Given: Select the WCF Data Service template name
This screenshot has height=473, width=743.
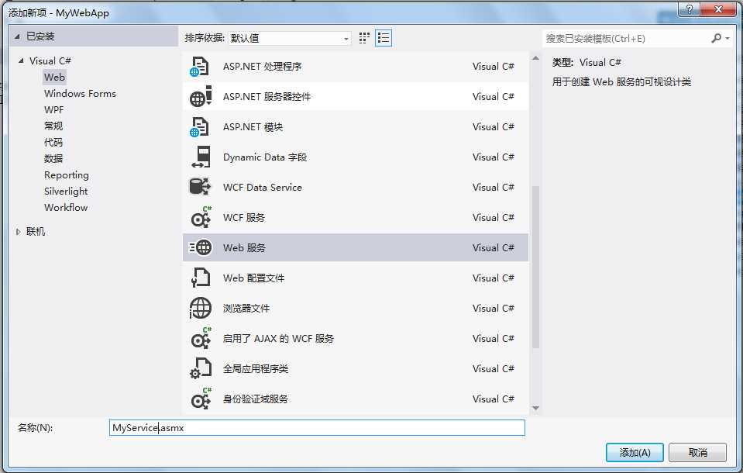Looking at the screenshot, I should coord(263,188).
